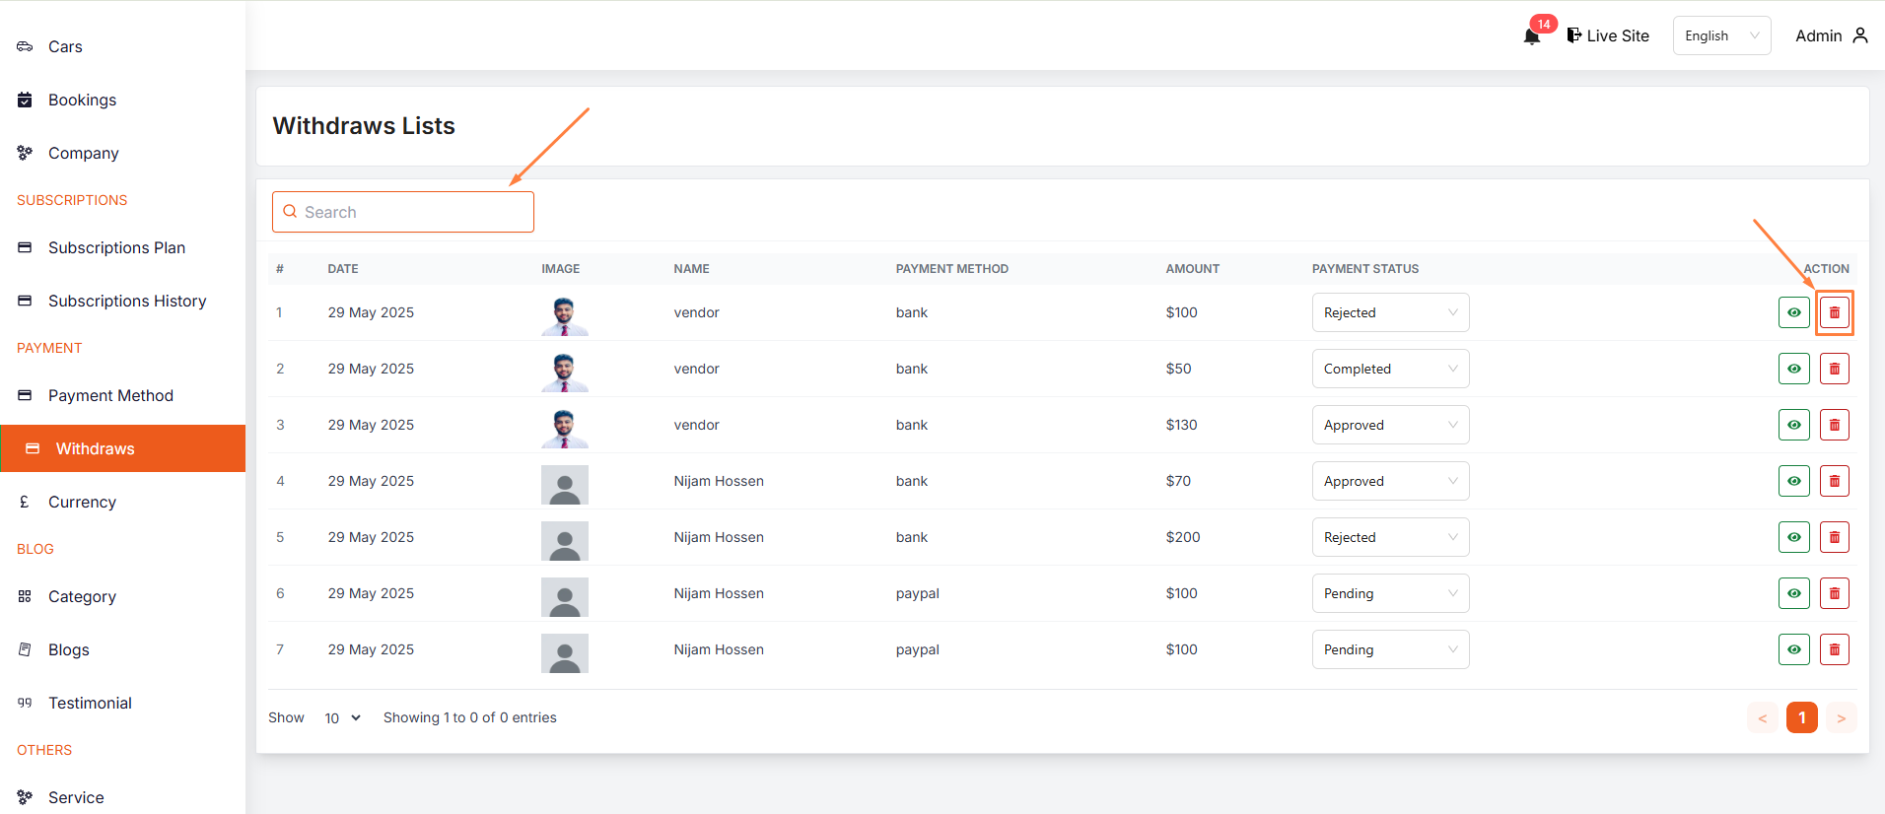Go to Subscriptions History menu item

[x=126, y=301]
